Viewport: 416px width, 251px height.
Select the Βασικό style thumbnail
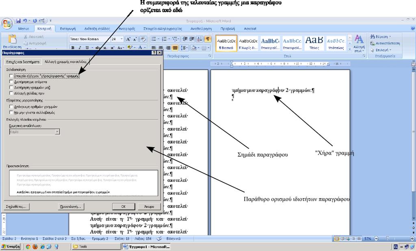(226, 43)
